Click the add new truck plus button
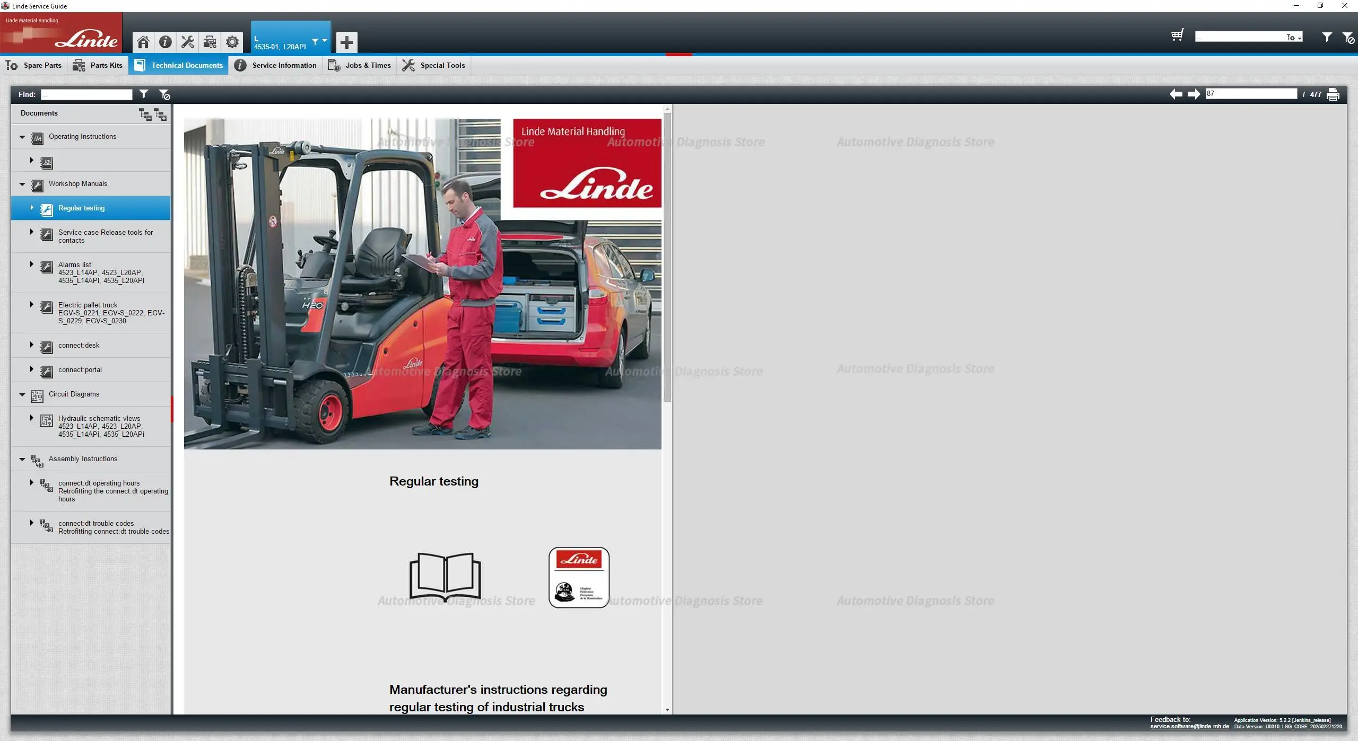The height and width of the screenshot is (741, 1358). (346, 42)
